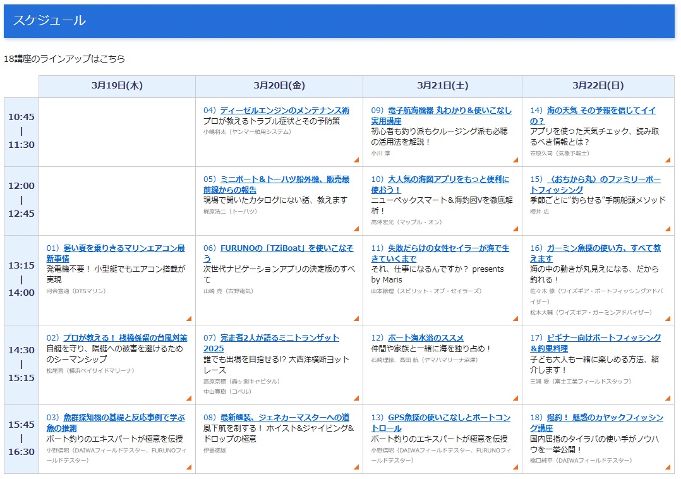Click the 3月20日(金) column header
681x479 pixels.
(279, 86)
